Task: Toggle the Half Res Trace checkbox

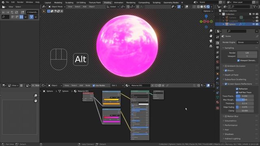Action: 237,92
